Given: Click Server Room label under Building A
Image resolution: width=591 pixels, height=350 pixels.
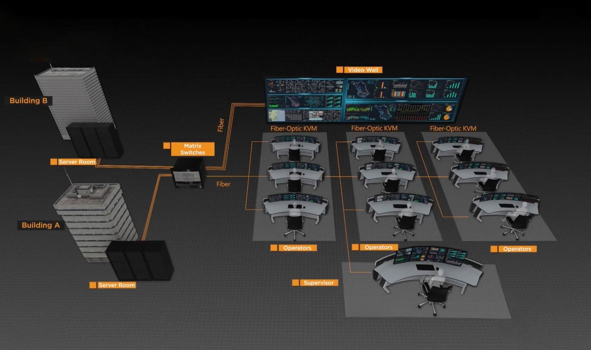Looking at the screenshot, I should [117, 285].
